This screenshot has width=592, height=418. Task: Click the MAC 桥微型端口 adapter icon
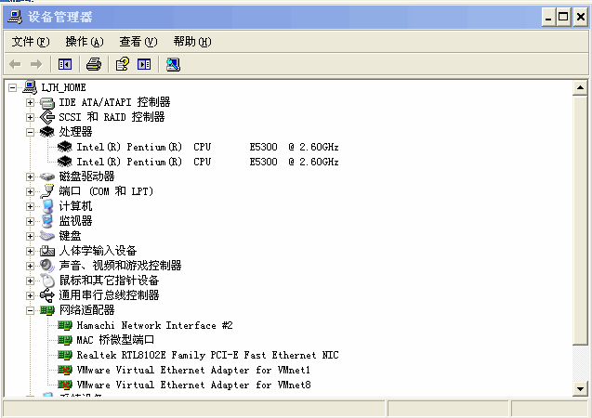click(x=65, y=340)
